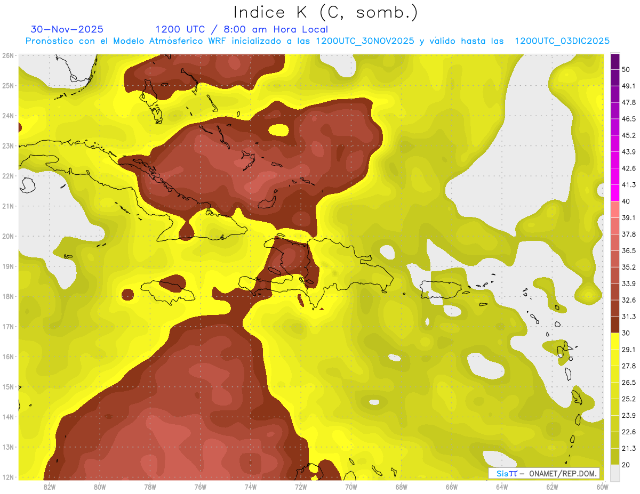Click the gray colorbar segment below 20

pos(615,472)
